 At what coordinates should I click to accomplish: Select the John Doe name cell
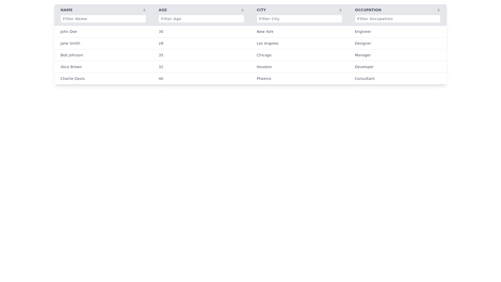(x=69, y=32)
